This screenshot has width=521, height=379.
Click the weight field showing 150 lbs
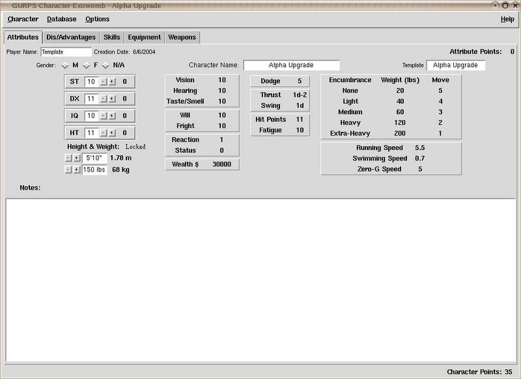(x=94, y=170)
